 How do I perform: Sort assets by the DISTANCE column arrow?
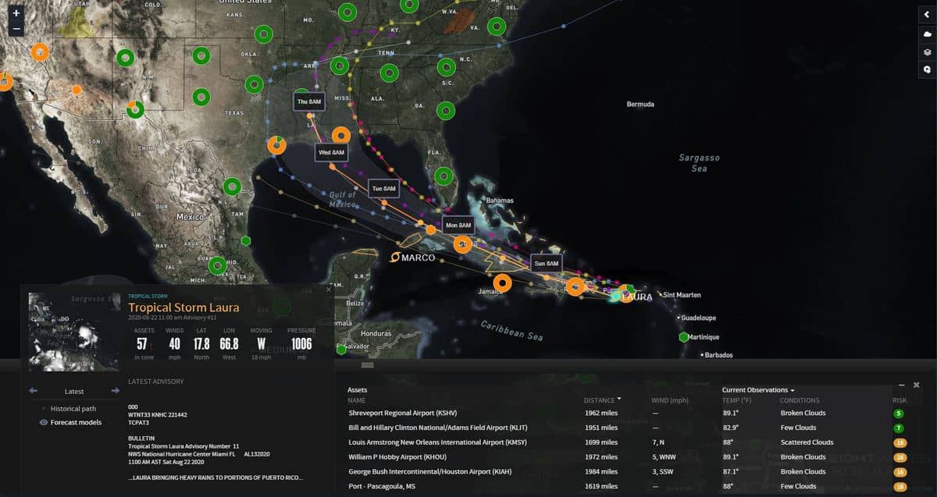[619, 399]
